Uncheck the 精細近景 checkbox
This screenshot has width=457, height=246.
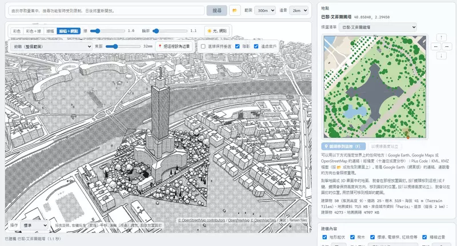click(424, 237)
